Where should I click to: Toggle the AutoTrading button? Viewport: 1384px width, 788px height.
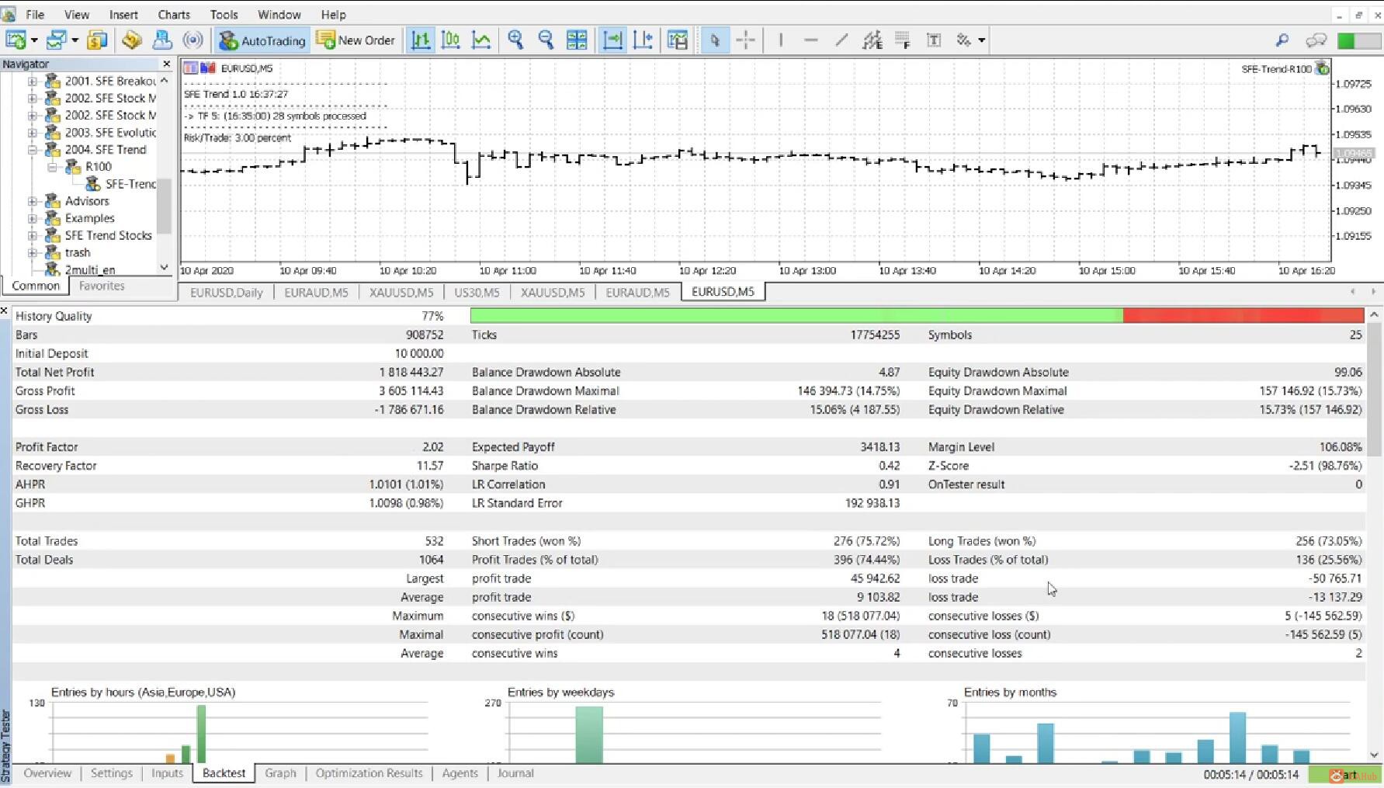[x=262, y=40]
